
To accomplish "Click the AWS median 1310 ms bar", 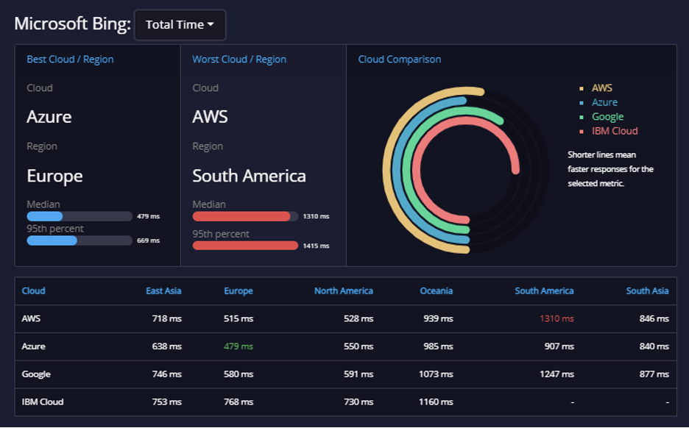I will point(245,216).
